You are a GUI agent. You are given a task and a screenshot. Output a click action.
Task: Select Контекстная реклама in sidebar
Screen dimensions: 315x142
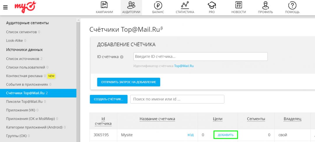click(24, 76)
